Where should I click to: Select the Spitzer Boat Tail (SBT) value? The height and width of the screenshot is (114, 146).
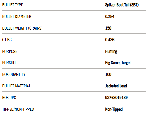(x=122, y=5)
